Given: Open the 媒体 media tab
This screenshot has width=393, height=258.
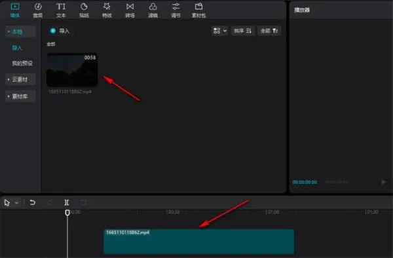Looking at the screenshot, I should point(15,10).
